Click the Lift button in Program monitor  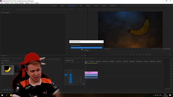click(141, 54)
